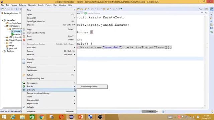Click the minimize editor area icon

tap(202, 13)
